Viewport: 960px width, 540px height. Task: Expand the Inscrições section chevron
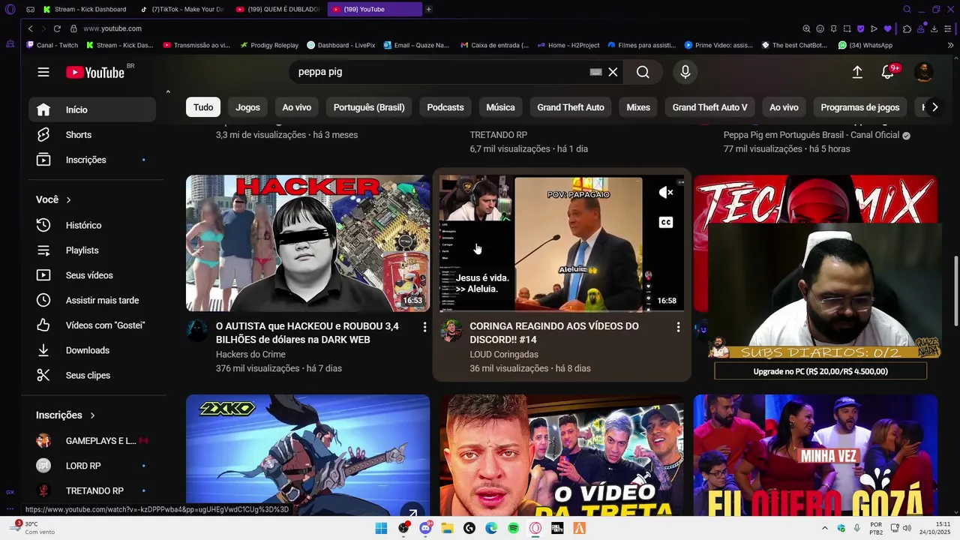point(92,415)
